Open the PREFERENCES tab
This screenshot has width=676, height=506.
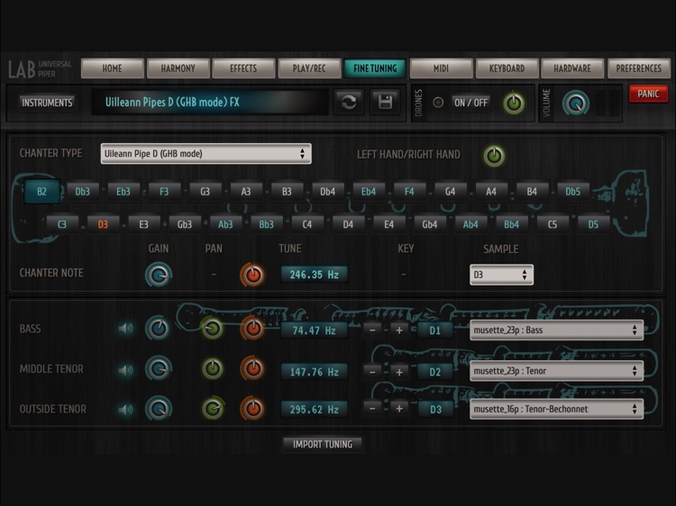coord(638,68)
